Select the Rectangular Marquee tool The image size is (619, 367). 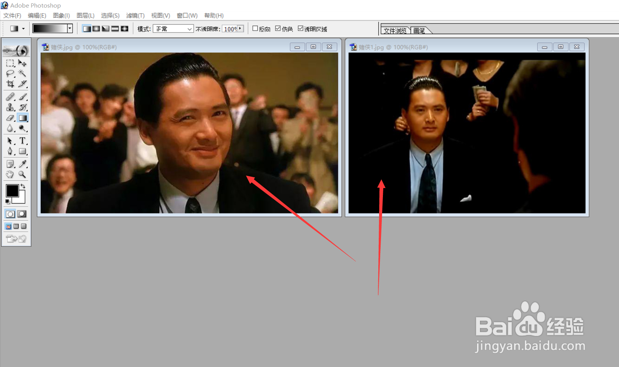10,63
